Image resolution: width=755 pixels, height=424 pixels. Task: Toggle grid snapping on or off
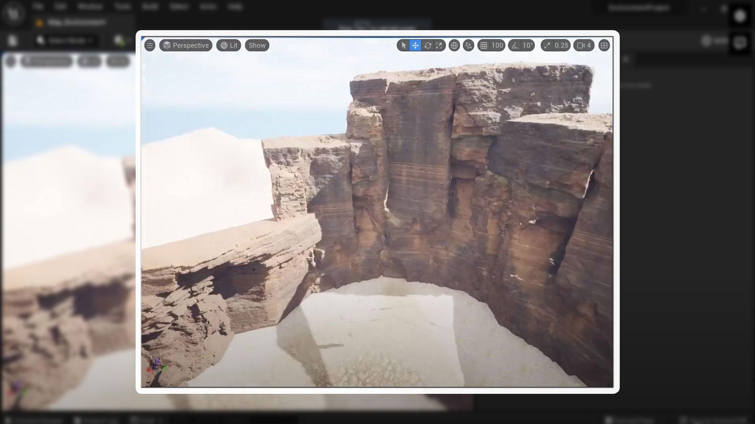click(x=484, y=45)
